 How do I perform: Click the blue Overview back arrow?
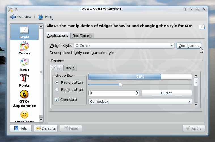tap(13, 17)
